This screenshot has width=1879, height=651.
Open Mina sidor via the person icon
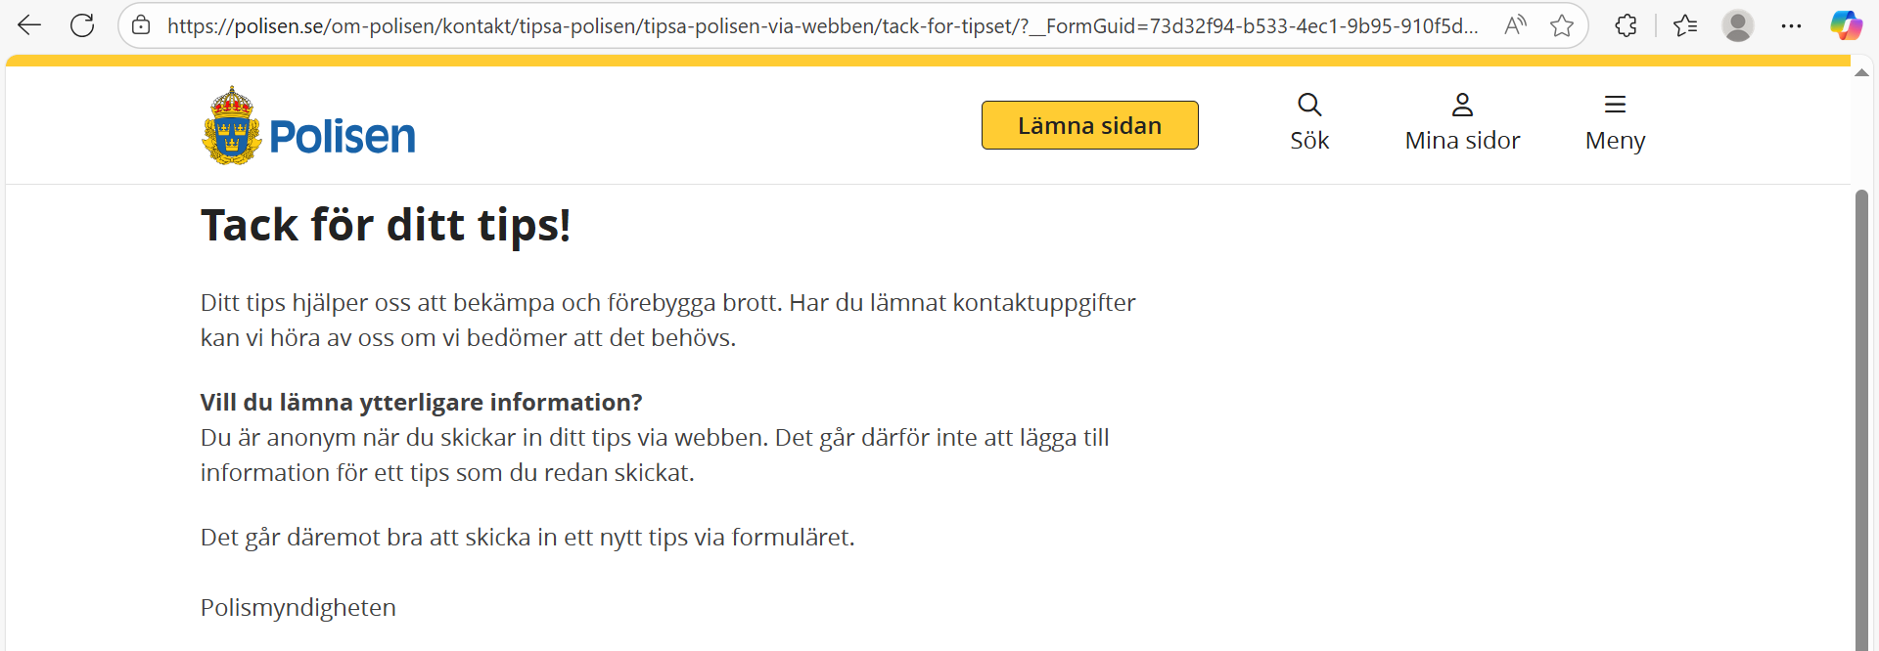tap(1462, 105)
